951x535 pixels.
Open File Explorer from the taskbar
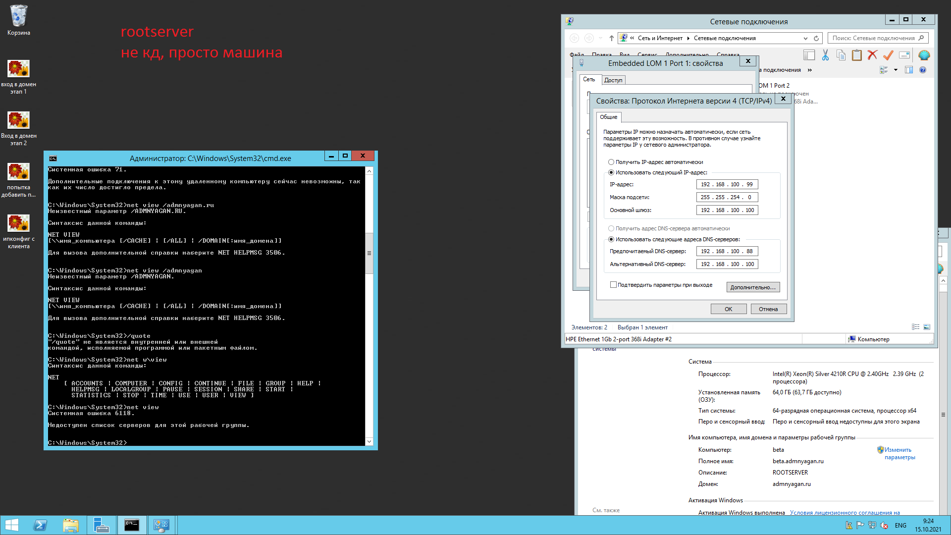pyautogui.click(x=71, y=525)
